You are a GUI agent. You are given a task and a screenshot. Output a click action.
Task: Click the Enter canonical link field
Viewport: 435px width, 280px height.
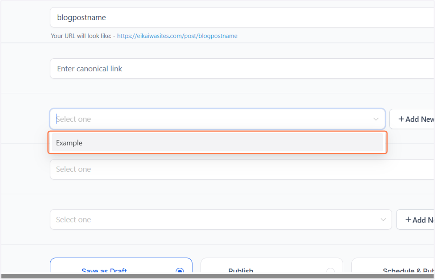(242, 68)
